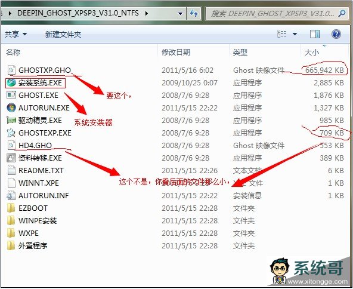The height and width of the screenshot is (289, 353).
Task: Click the Ghost 映像文件 type of HD4.GHO
Action: tap(259, 146)
